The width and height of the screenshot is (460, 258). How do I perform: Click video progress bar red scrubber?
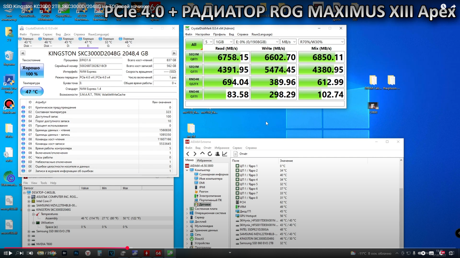tap(127, 248)
